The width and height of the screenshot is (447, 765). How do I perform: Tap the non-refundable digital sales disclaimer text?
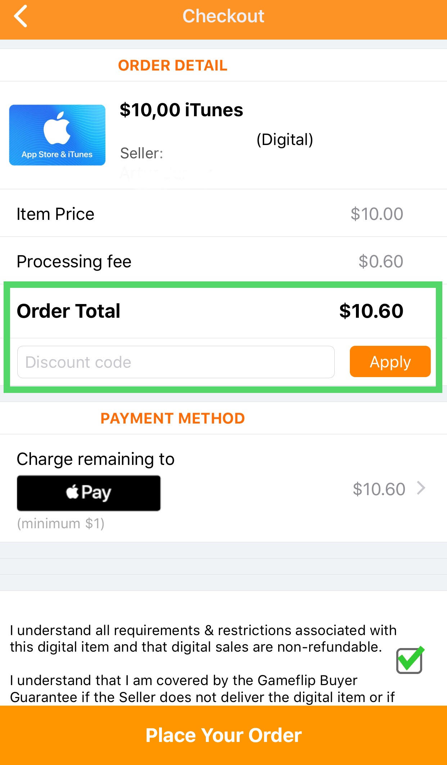(x=203, y=639)
